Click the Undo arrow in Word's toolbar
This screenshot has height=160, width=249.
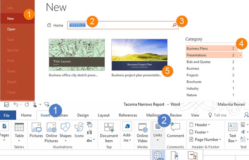(x=16, y=105)
